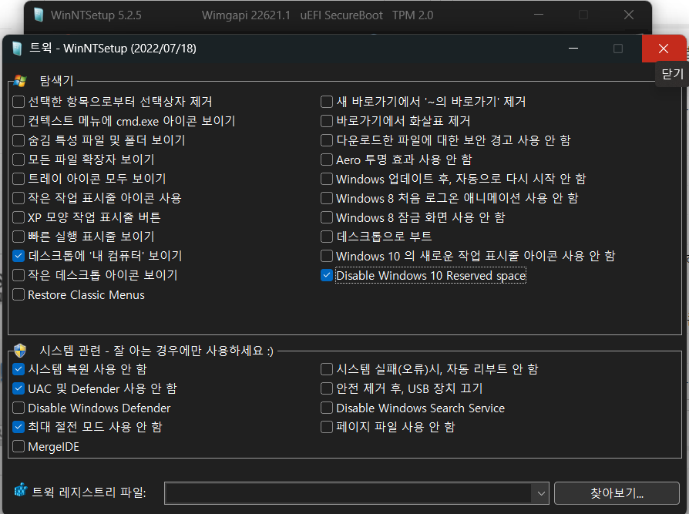Enable '모든 파일 확장자 보이기' checkbox
Image resolution: width=689 pixels, height=514 pixels.
pos(18,160)
